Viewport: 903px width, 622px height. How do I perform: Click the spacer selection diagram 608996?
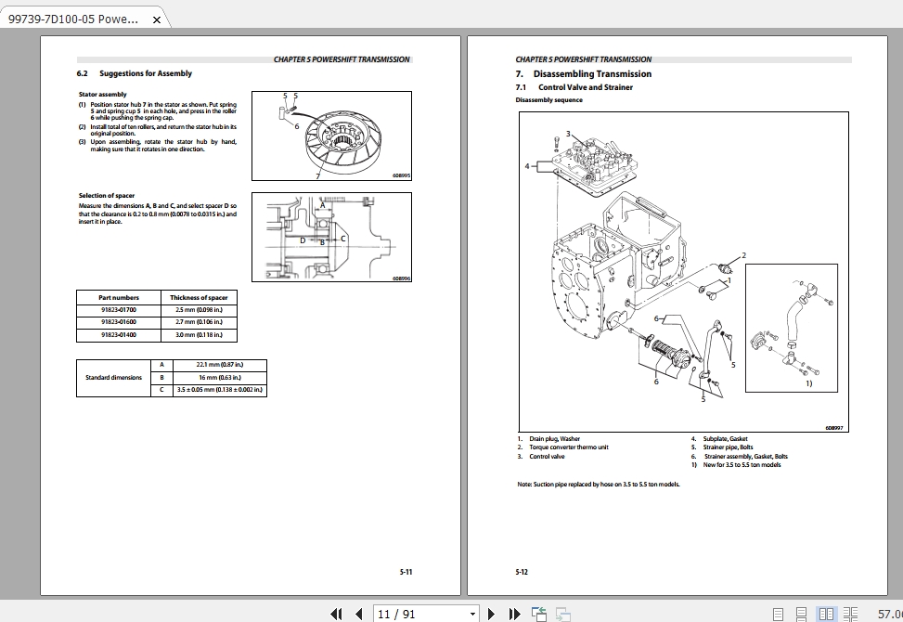coord(331,238)
